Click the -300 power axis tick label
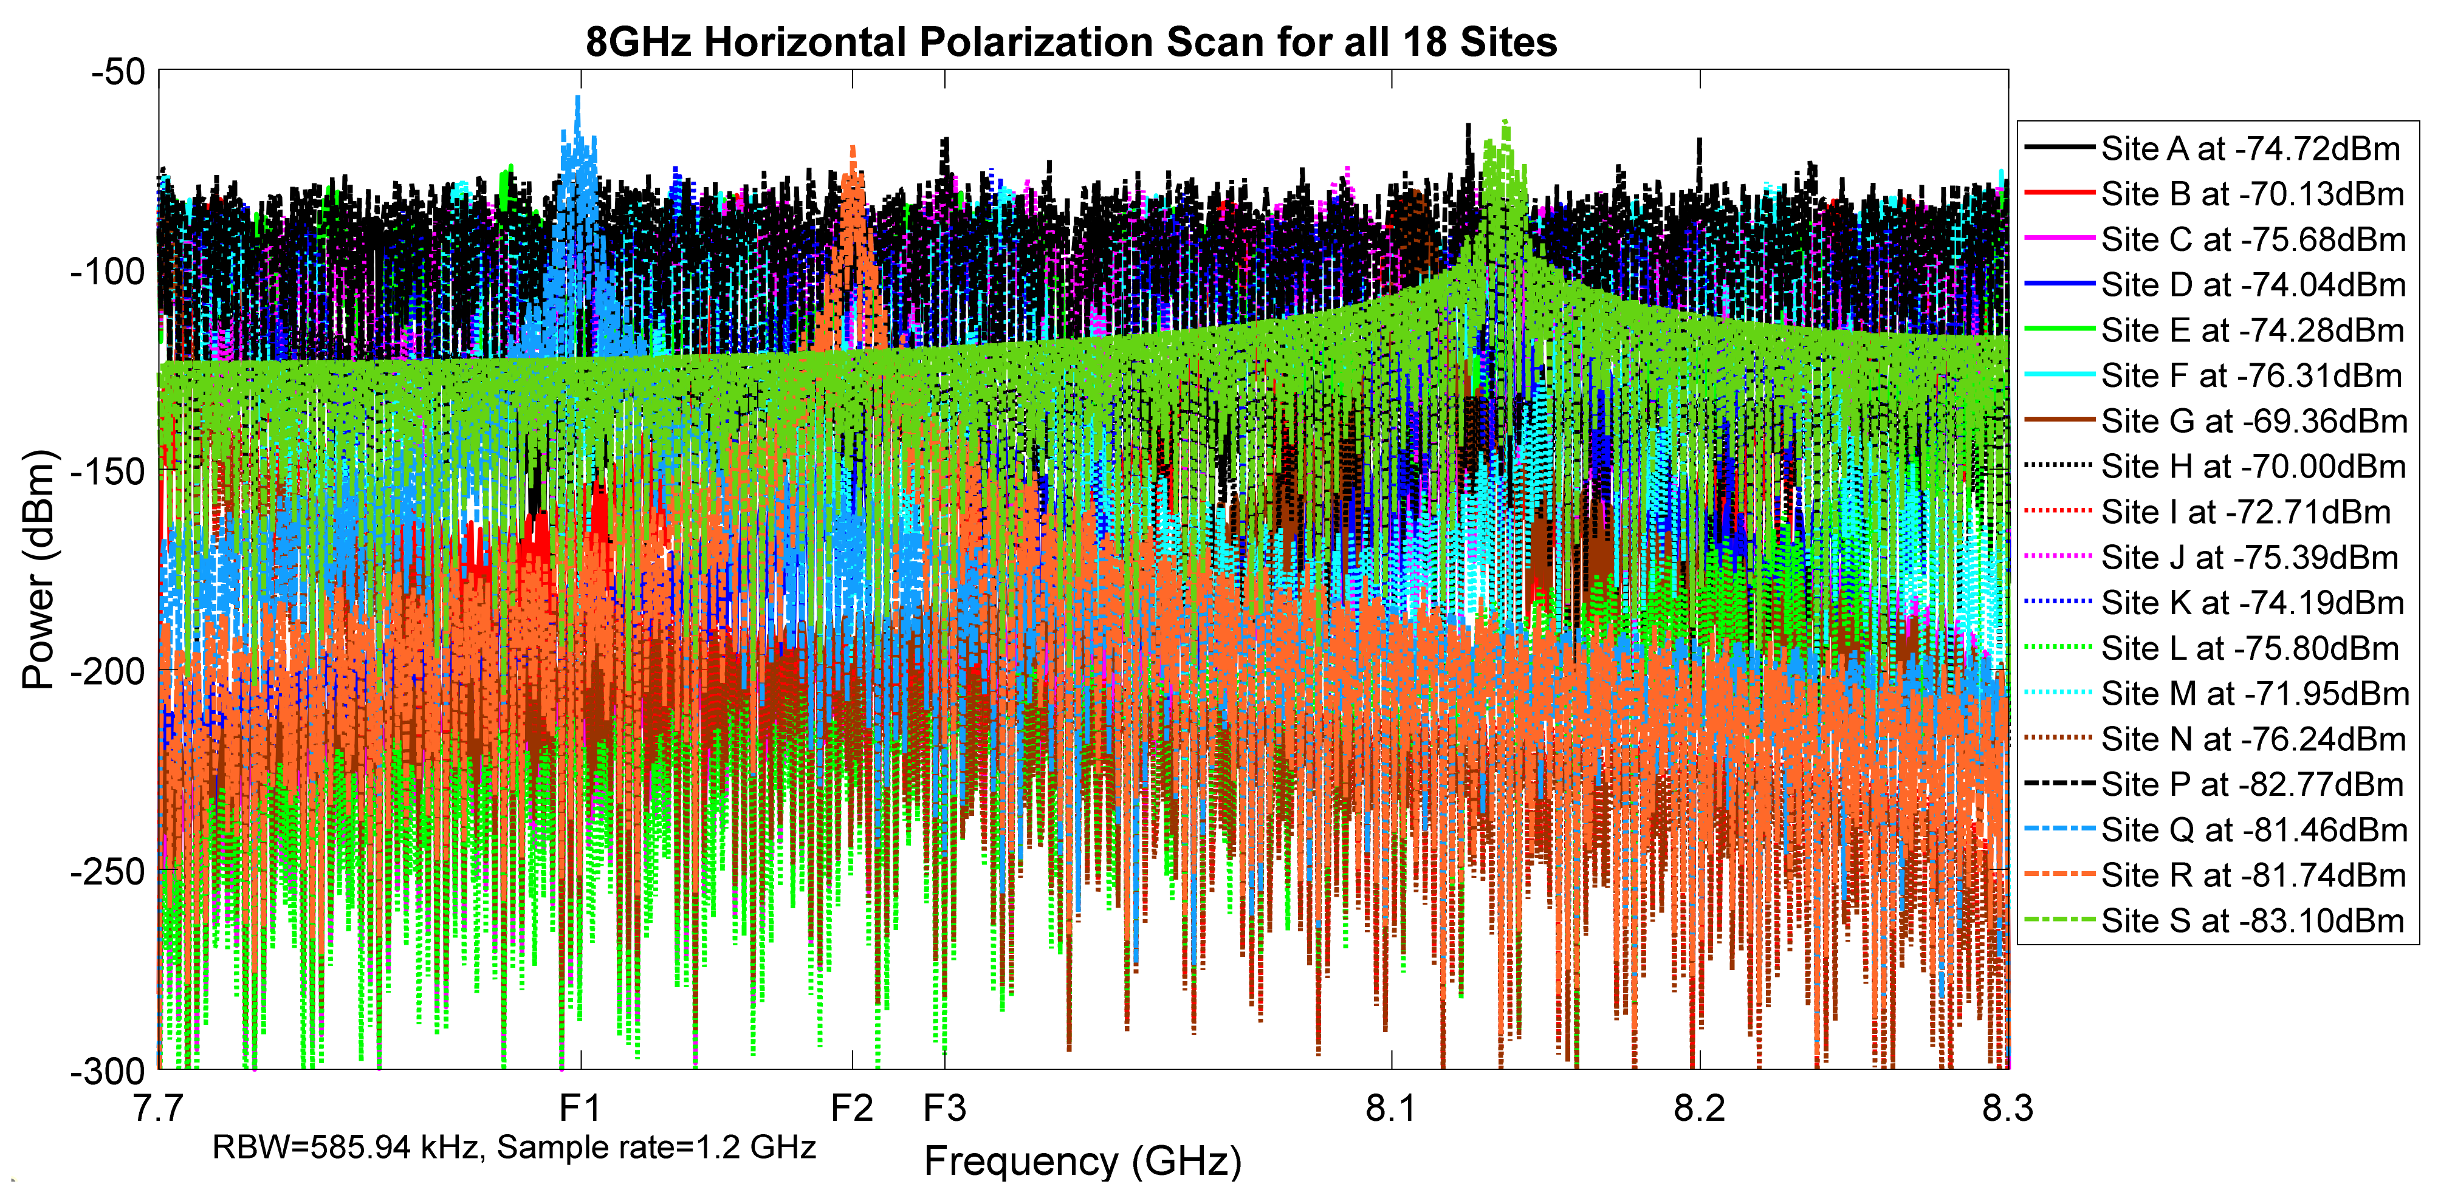The width and height of the screenshot is (2438, 1198). tap(107, 1072)
